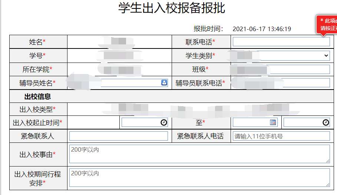Click the person picker icon for counselor name
The height and width of the screenshot is (195, 337).
point(164,83)
